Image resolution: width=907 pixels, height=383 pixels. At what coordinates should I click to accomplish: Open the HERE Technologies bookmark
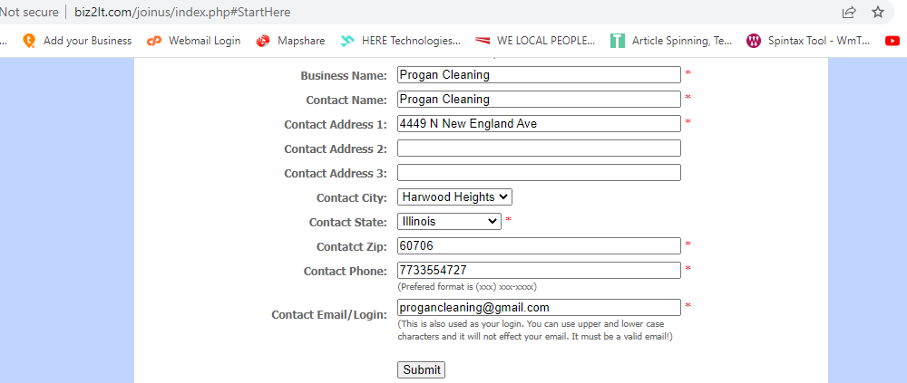pyautogui.click(x=400, y=41)
